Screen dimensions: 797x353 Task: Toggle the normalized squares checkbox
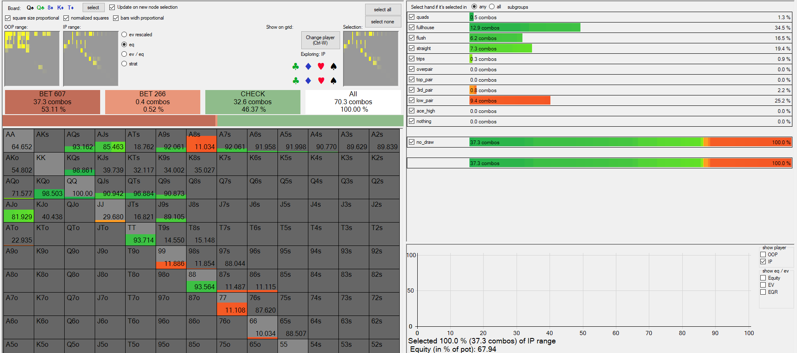click(x=66, y=18)
